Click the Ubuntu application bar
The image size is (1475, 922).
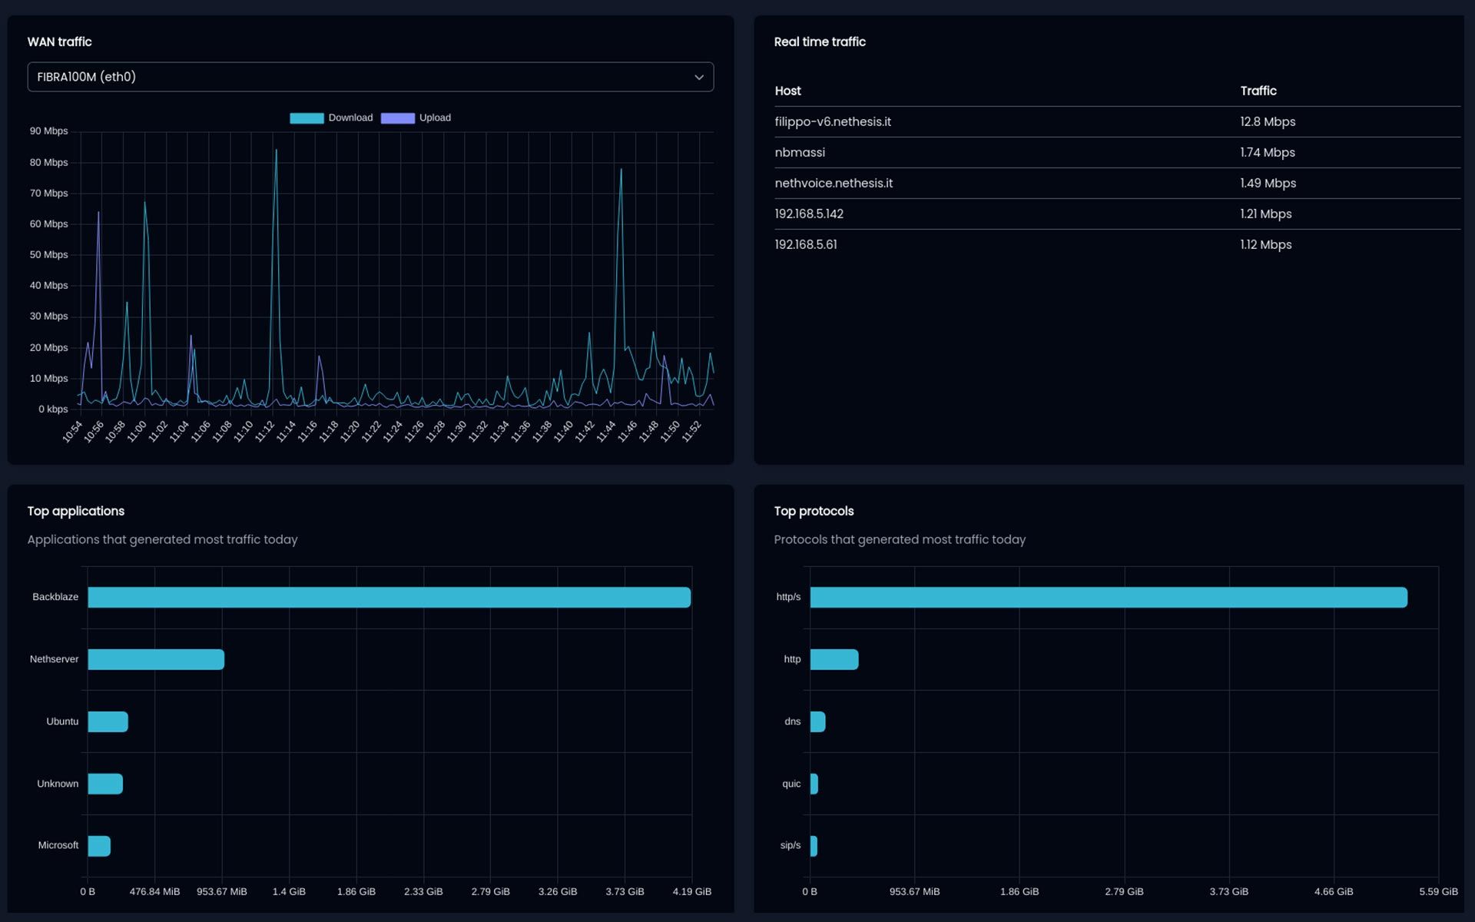click(108, 721)
